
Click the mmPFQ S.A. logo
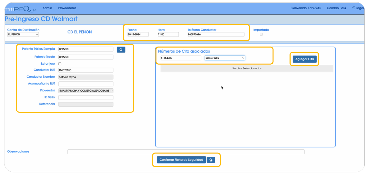tap(21, 9)
